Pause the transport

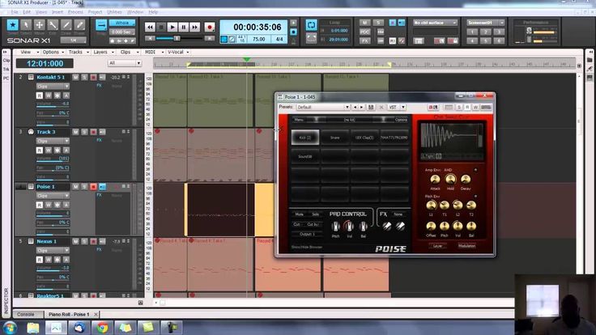point(184,27)
